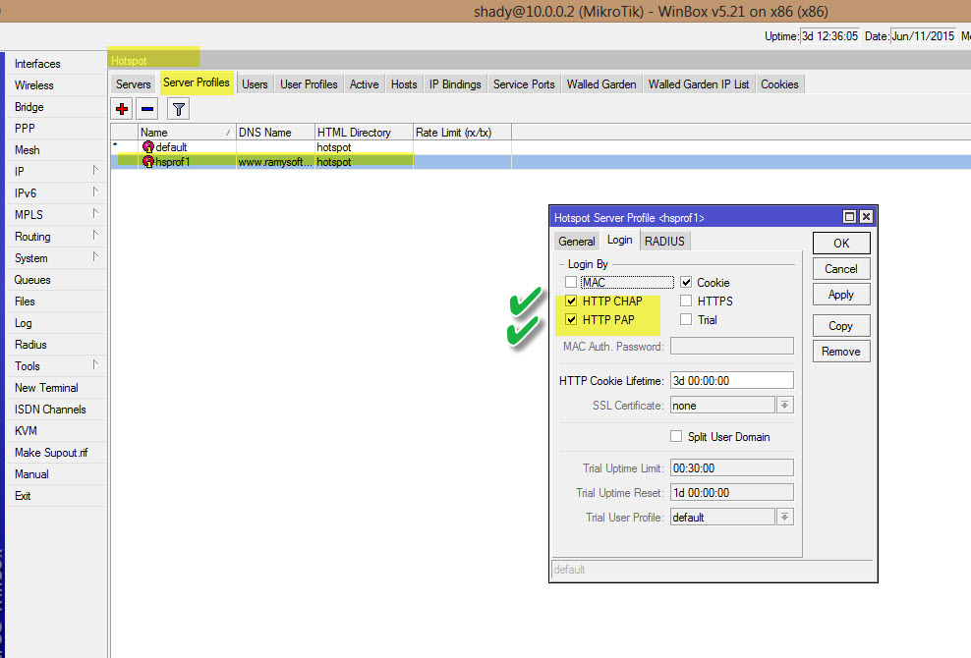The width and height of the screenshot is (971, 658).
Task: Switch to the Users tab
Action: point(255,84)
